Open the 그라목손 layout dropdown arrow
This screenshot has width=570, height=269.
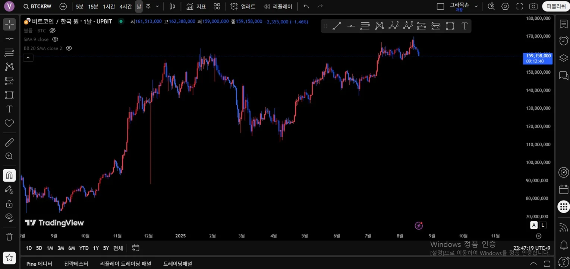(476, 6)
